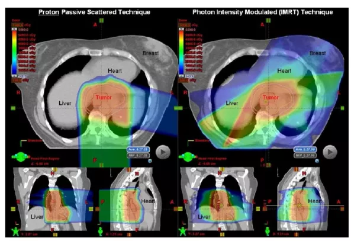Click the green slice marker at the top of the proton axial view

(101, 20)
